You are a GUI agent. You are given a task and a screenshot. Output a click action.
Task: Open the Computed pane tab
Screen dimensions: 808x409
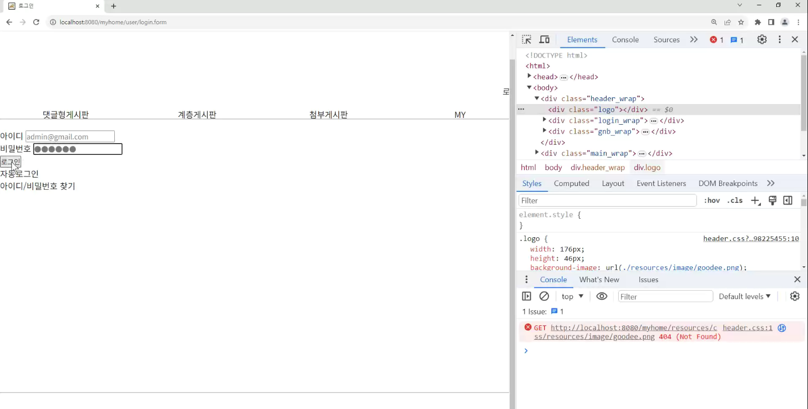tap(572, 183)
